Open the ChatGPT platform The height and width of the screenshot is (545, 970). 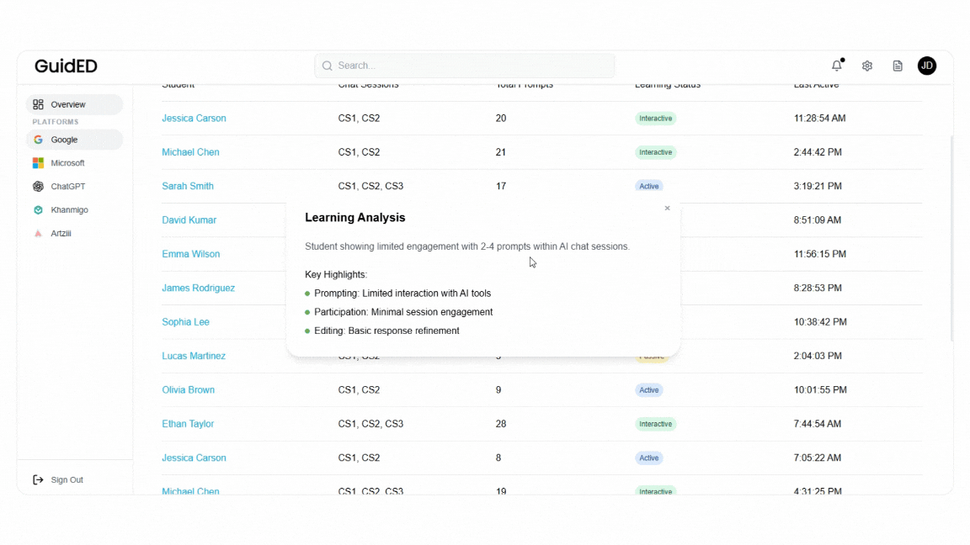[38, 186]
